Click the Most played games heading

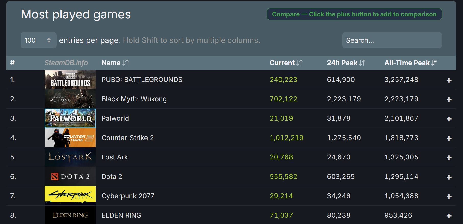tap(76, 15)
